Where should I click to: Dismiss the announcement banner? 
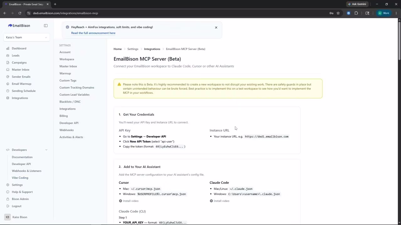click(216, 27)
